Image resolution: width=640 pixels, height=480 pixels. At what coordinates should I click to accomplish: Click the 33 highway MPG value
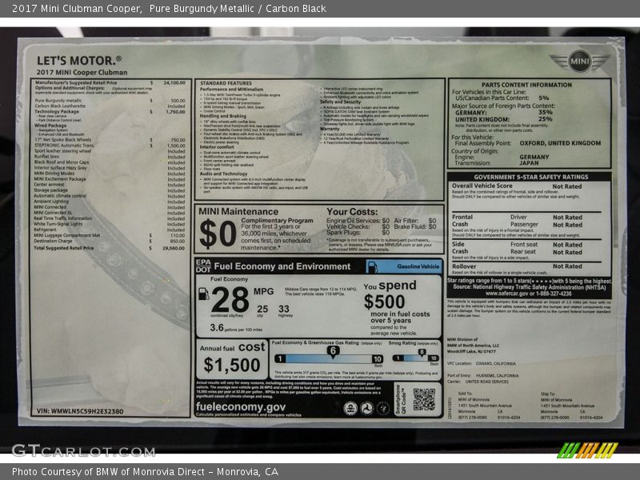coord(284,309)
